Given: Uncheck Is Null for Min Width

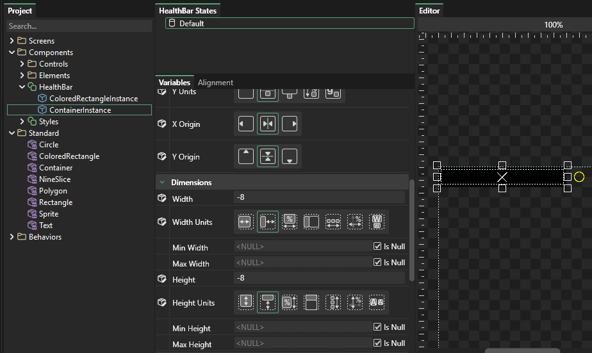Looking at the screenshot, I should click(377, 246).
